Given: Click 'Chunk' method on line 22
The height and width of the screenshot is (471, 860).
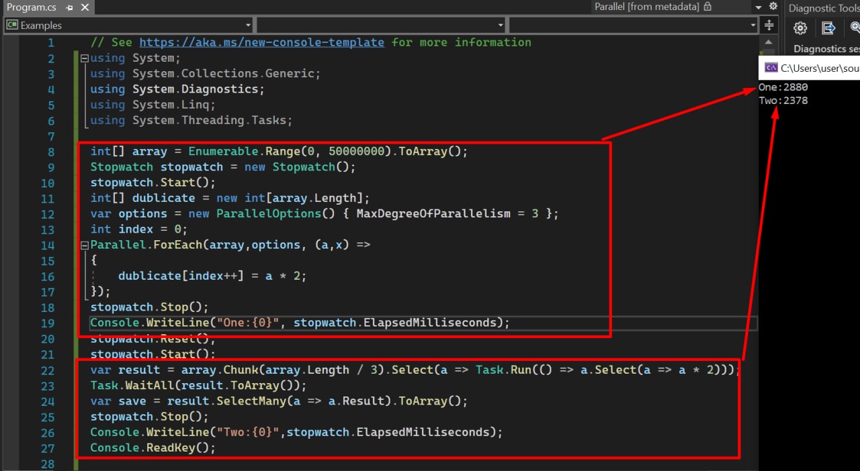Looking at the screenshot, I should coord(241,370).
